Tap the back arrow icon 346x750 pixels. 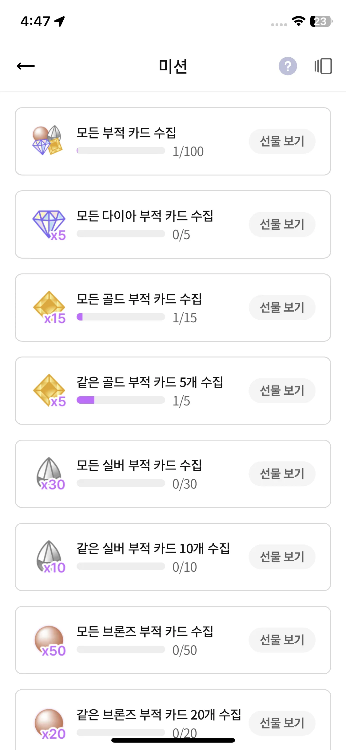26,66
